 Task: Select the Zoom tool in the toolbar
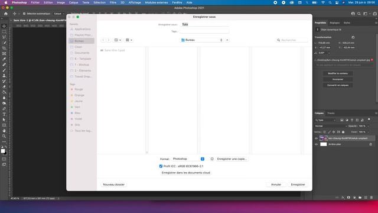tap(4, 136)
